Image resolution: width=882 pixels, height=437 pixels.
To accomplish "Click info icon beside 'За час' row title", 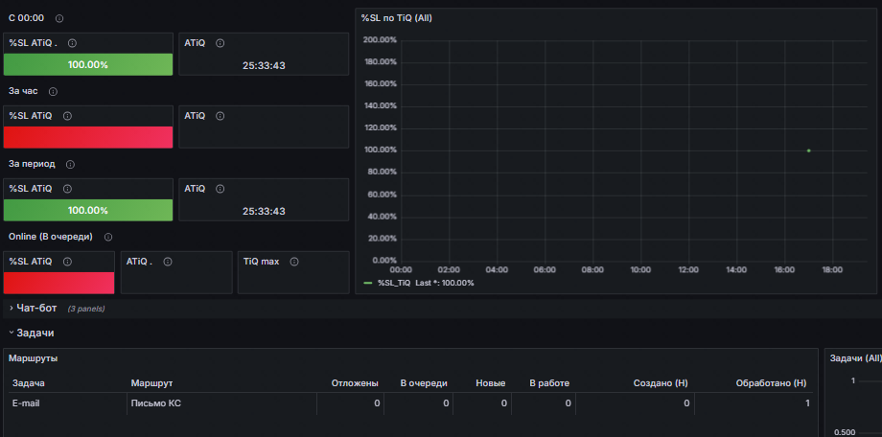I will coord(53,91).
